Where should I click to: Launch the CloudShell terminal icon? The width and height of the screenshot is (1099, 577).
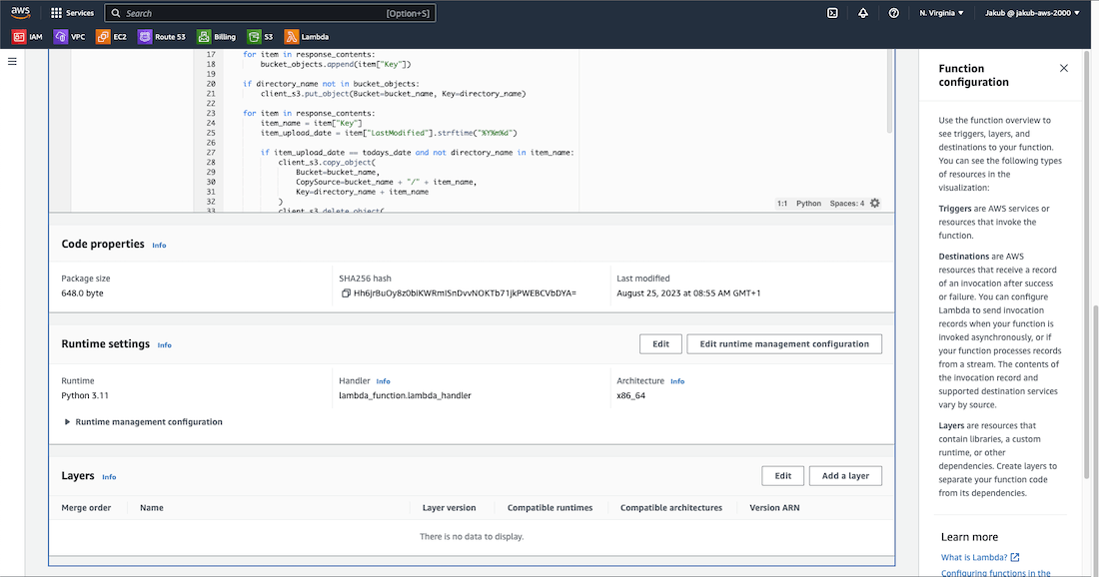click(831, 13)
